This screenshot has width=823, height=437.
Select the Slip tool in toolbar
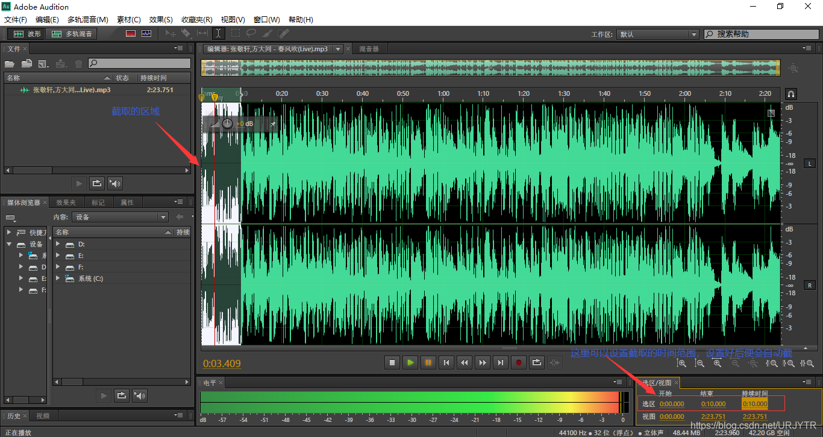click(202, 34)
